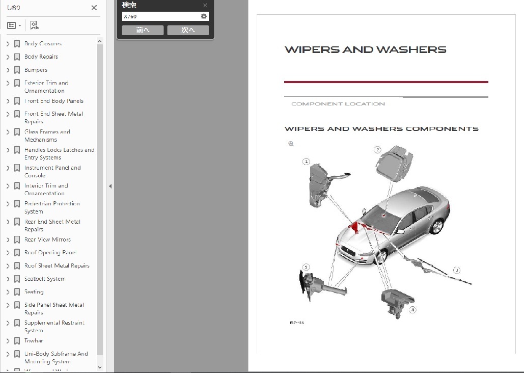Click the 次へ next result button

click(x=188, y=30)
